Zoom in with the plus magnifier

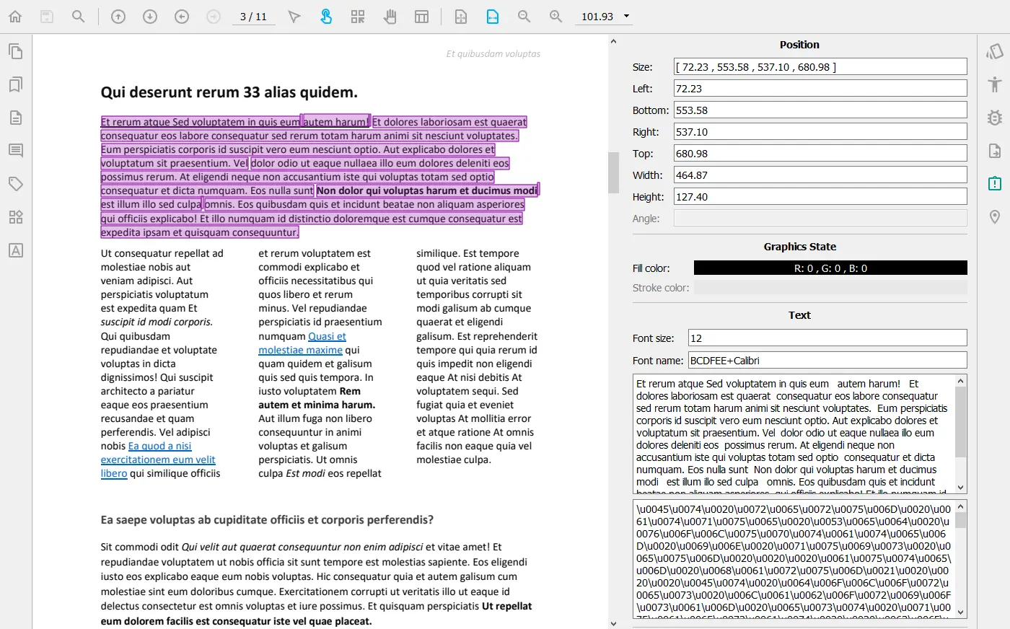[556, 17]
